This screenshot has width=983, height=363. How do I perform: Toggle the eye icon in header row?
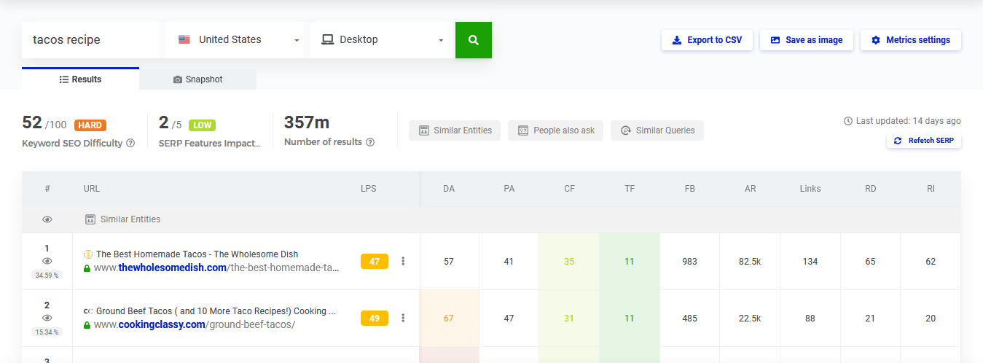[x=47, y=219]
